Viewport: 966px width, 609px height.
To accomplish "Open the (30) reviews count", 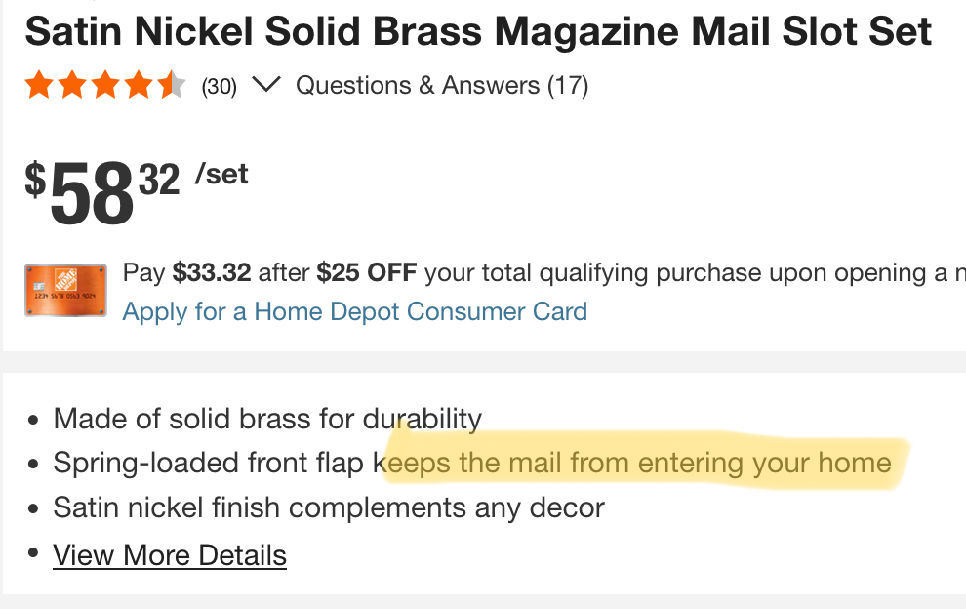I will click(219, 87).
